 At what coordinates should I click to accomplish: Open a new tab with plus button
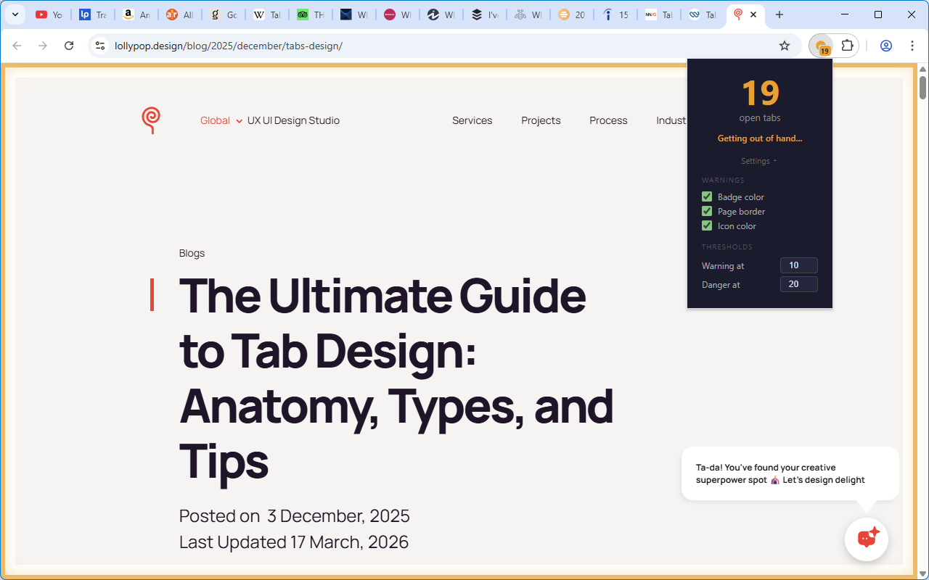coord(779,14)
